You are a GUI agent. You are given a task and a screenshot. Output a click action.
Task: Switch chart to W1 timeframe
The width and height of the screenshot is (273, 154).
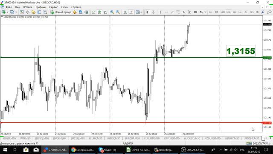[x=252, y=12]
